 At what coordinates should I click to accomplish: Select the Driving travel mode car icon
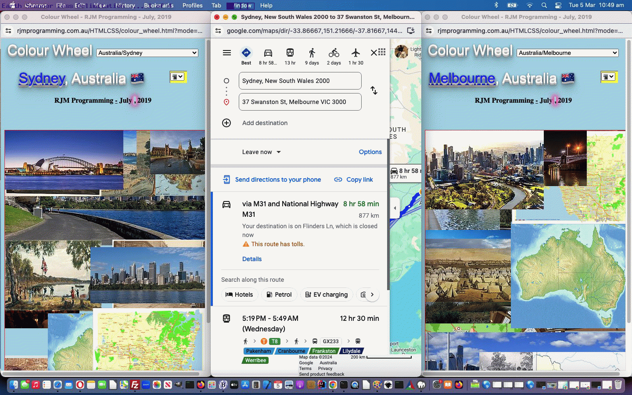268,53
